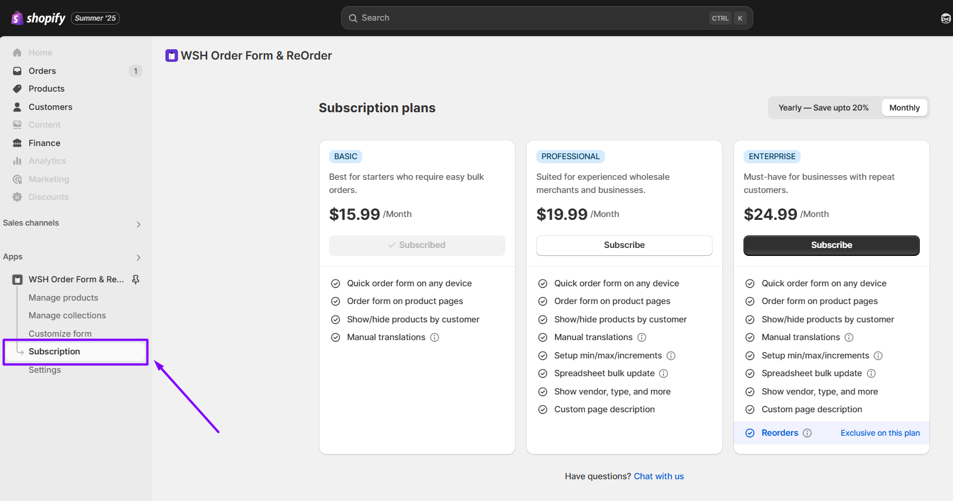Select the Monthly billing option

904,108
